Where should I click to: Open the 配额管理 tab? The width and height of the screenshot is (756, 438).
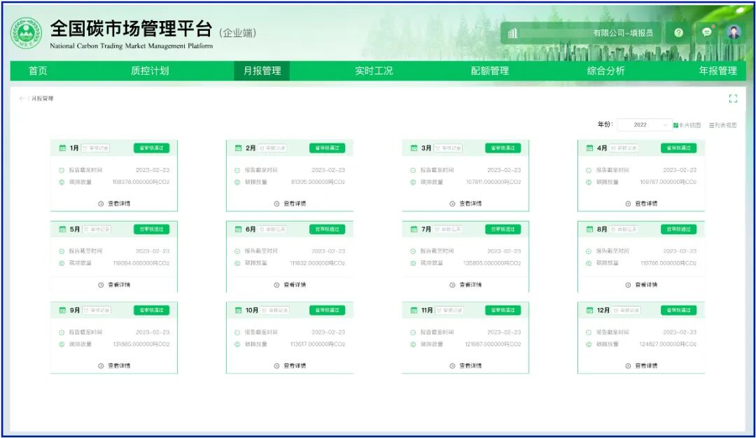[x=490, y=71]
